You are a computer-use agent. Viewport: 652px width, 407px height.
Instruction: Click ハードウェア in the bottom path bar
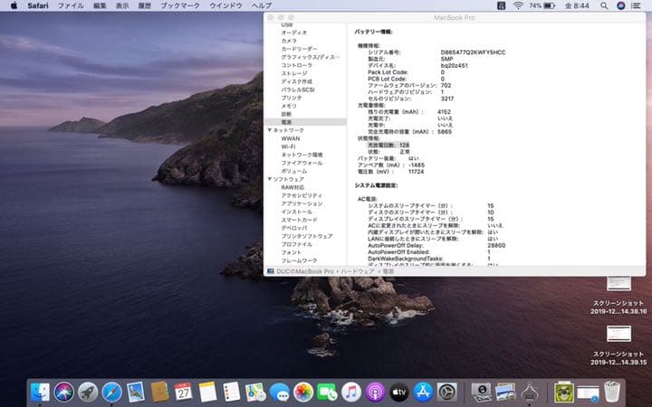pyautogui.click(x=357, y=271)
